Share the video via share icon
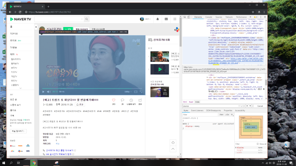 140,100
